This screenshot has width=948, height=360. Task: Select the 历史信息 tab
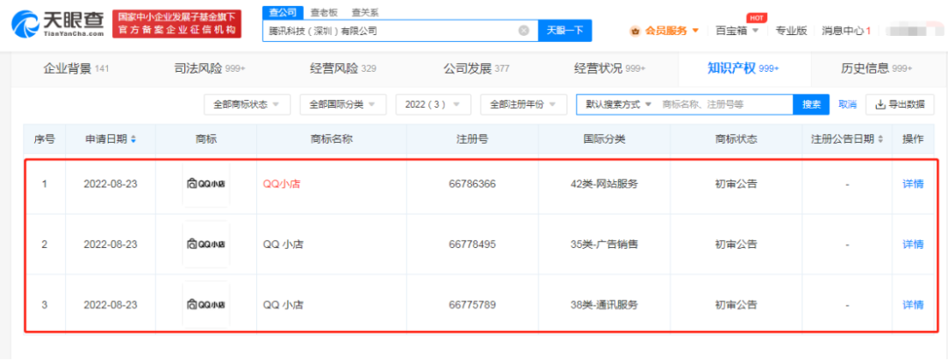coord(876,68)
